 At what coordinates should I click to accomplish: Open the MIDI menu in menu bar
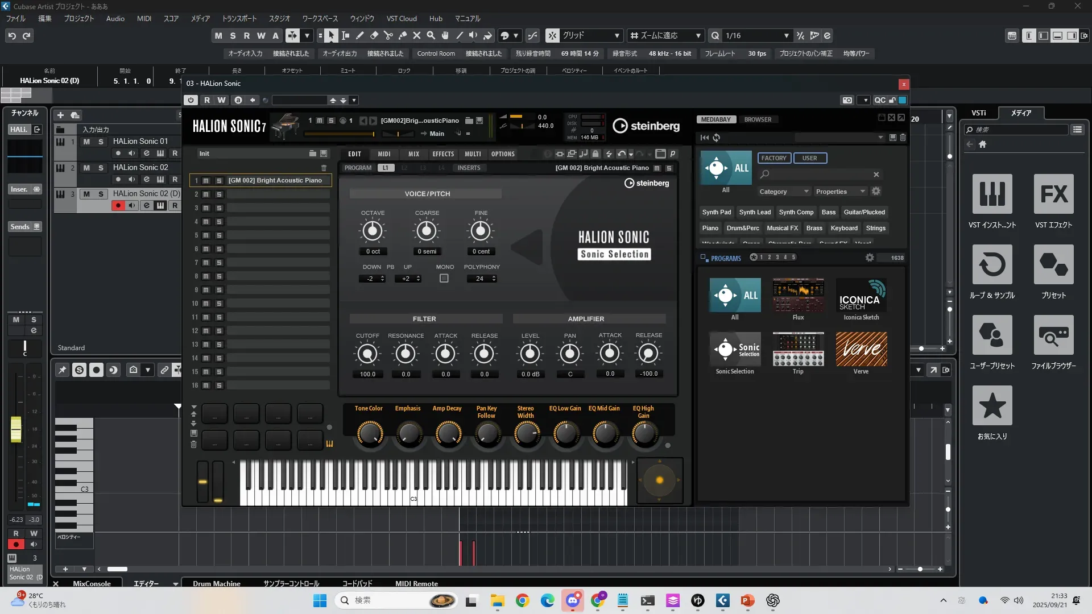[144, 18]
